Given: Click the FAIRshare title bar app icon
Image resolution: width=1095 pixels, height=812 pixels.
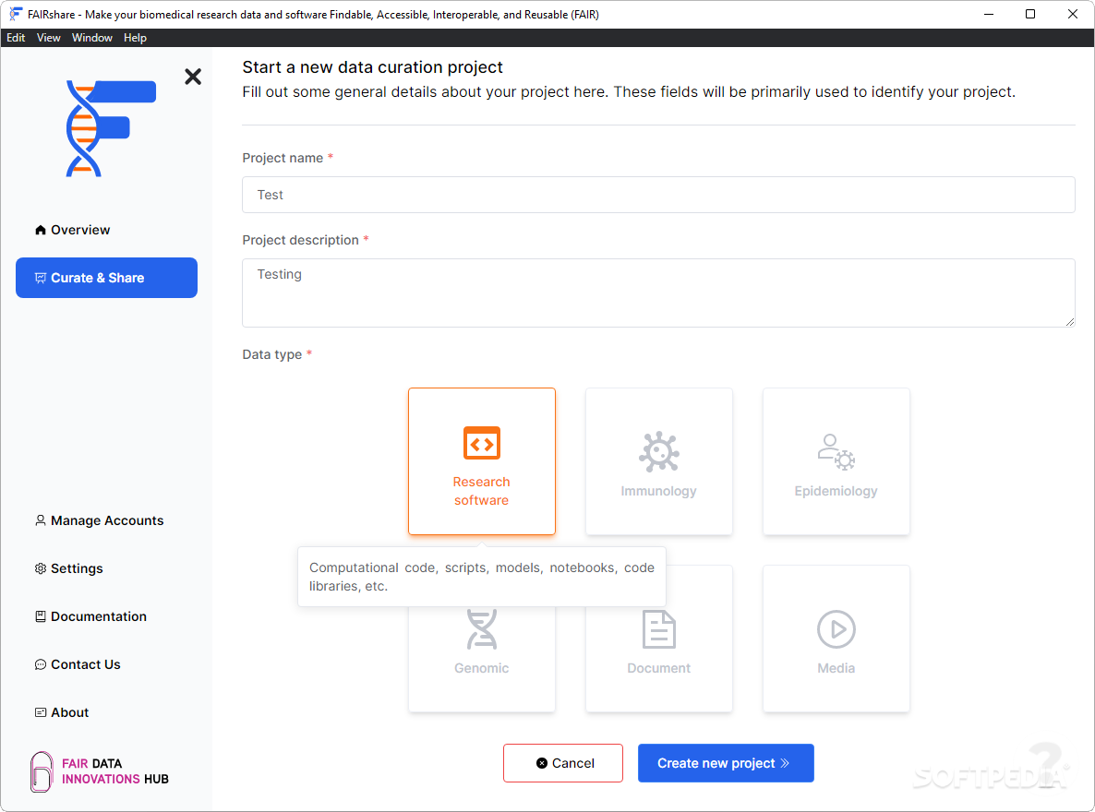Looking at the screenshot, I should coord(16,14).
